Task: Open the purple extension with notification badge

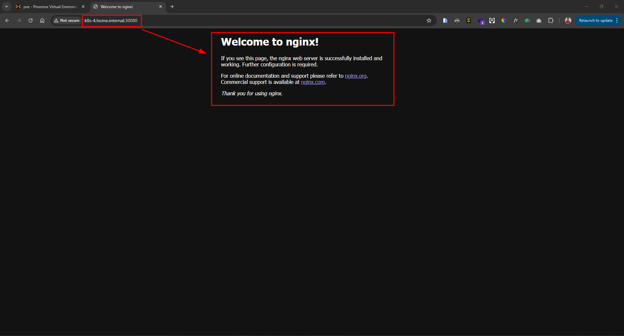Action: [x=481, y=20]
